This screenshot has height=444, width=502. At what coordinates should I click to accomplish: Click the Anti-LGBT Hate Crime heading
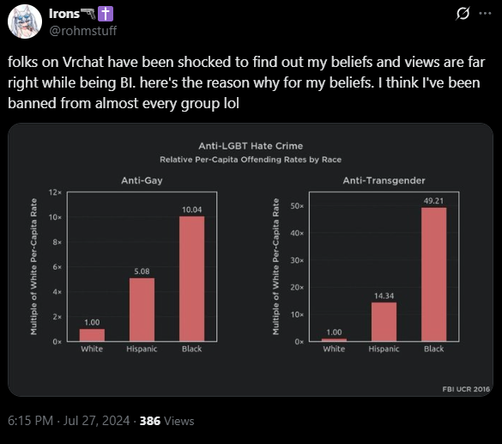coord(251,146)
